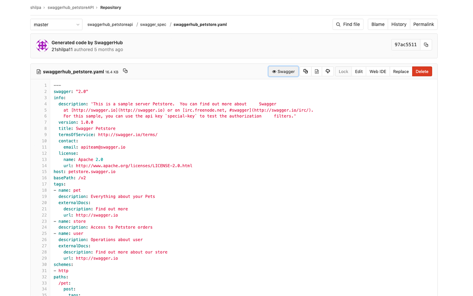This screenshot has width=473, height=296.
Task: Click commit hash 97ac5511
Action: (x=406, y=45)
